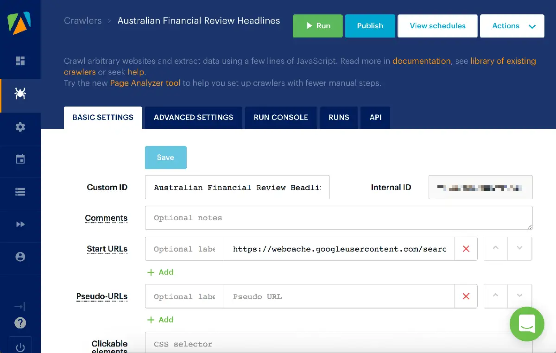The image size is (556, 353).
Task: Focus the Clickable elements CSS selector field
Action: [x=339, y=343]
